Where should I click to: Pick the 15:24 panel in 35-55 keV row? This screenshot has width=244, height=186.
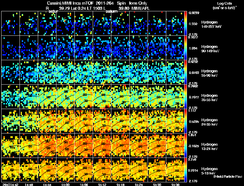[139, 97]
